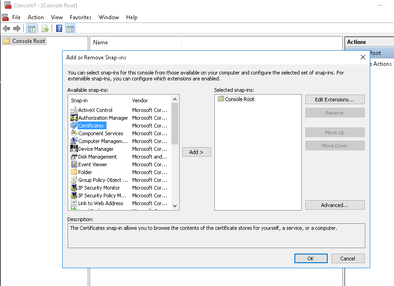Open Help using the question mark toolbar icon
This screenshot has width=394, height=286.
pos(58,28)
